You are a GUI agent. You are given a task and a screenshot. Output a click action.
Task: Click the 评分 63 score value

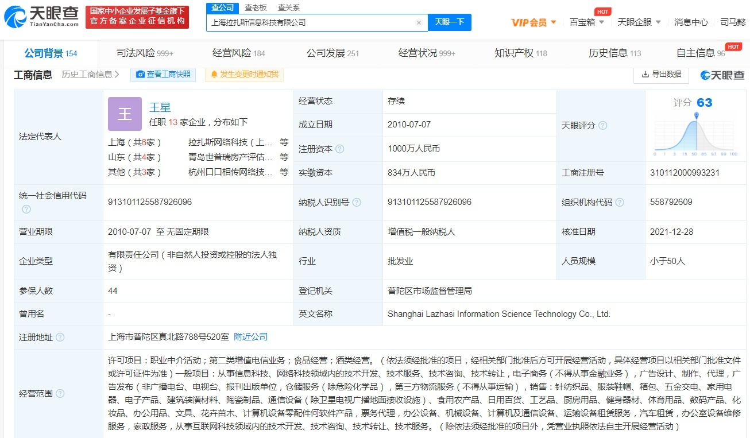coord(693,102)
